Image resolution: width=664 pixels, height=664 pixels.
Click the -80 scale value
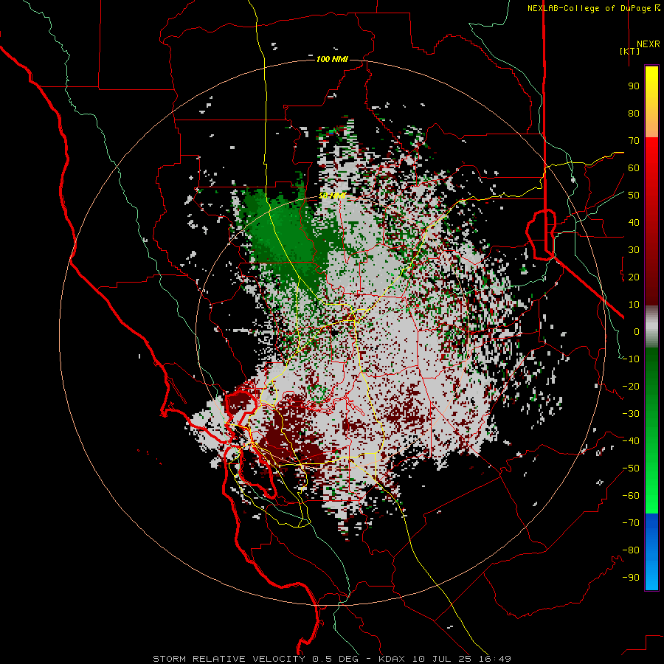pos(631,550)
